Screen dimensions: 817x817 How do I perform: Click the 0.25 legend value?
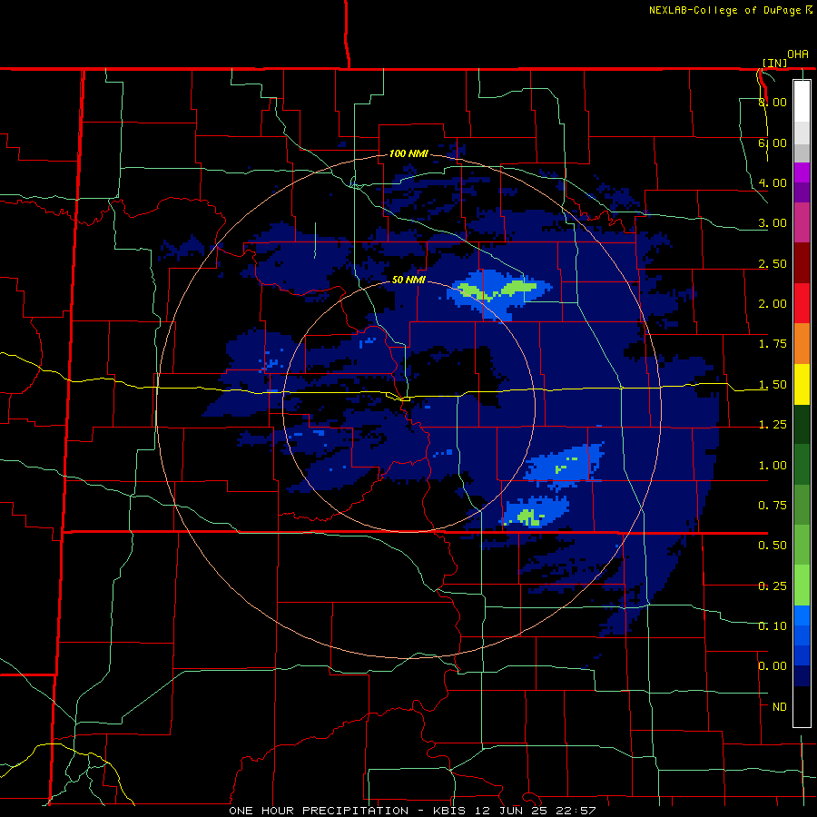click(x=773, y=586)
